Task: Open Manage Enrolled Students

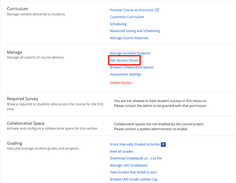Action: [130, 53]
